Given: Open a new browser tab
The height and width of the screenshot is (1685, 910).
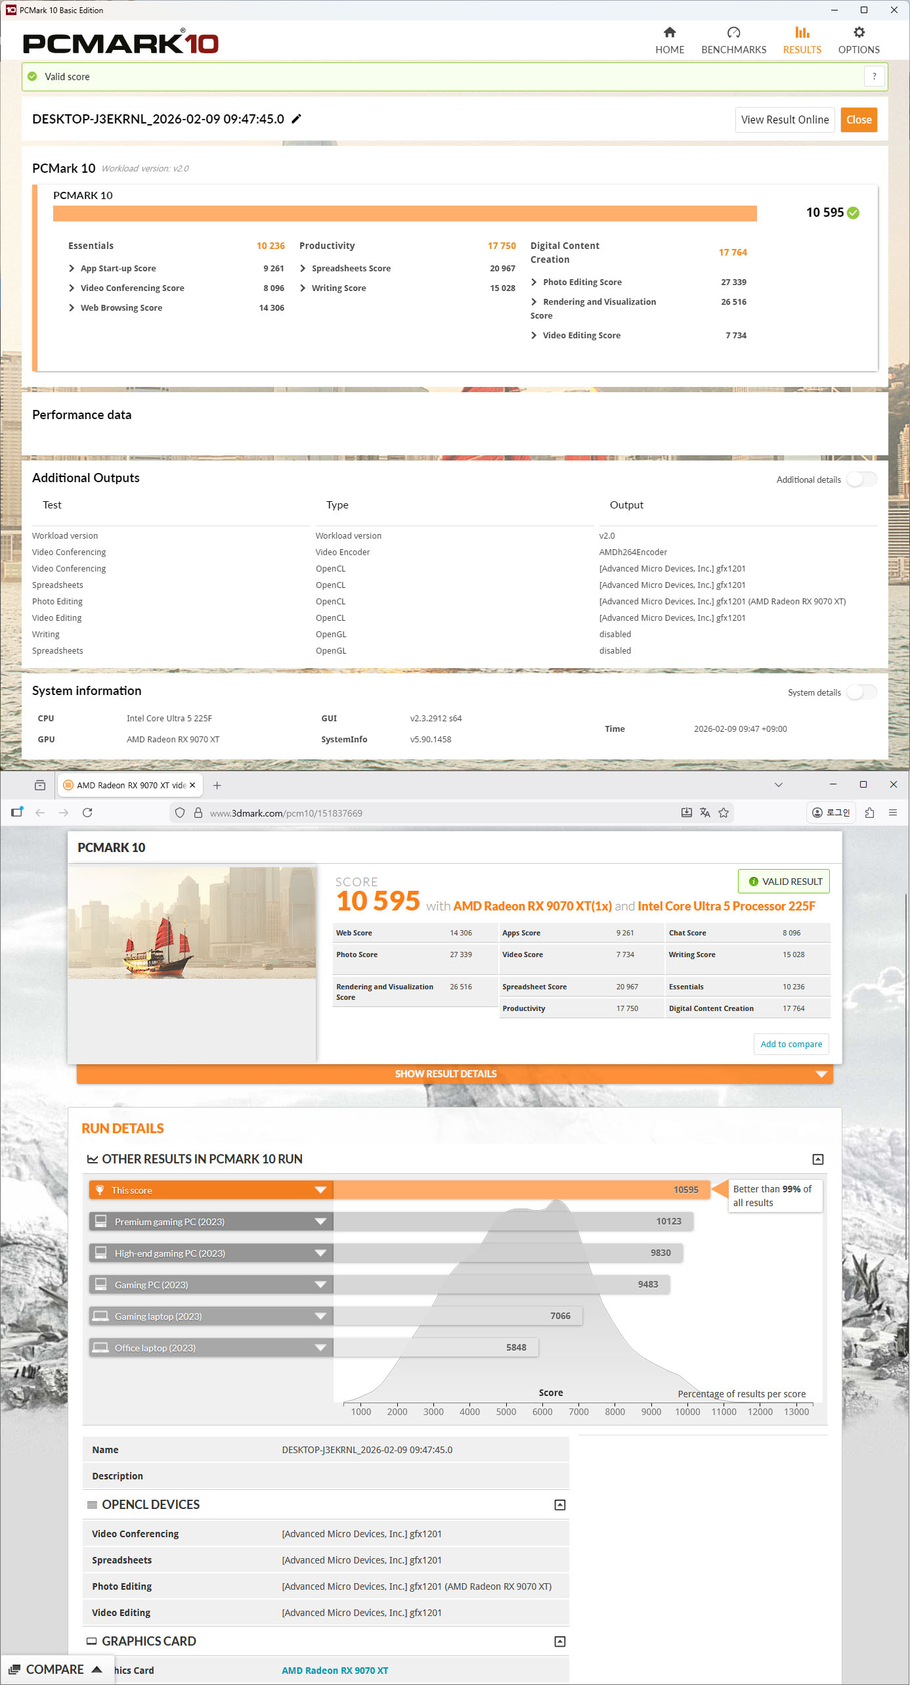Looking at the screenshot, I should tap(217, 785).
